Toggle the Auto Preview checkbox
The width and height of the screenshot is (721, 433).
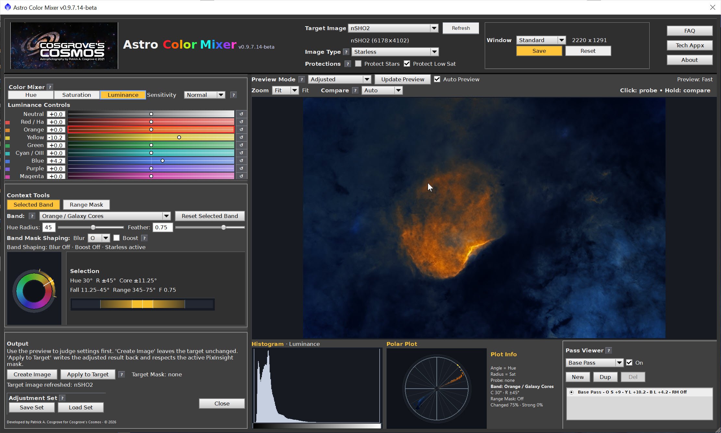tap(437, 79)
